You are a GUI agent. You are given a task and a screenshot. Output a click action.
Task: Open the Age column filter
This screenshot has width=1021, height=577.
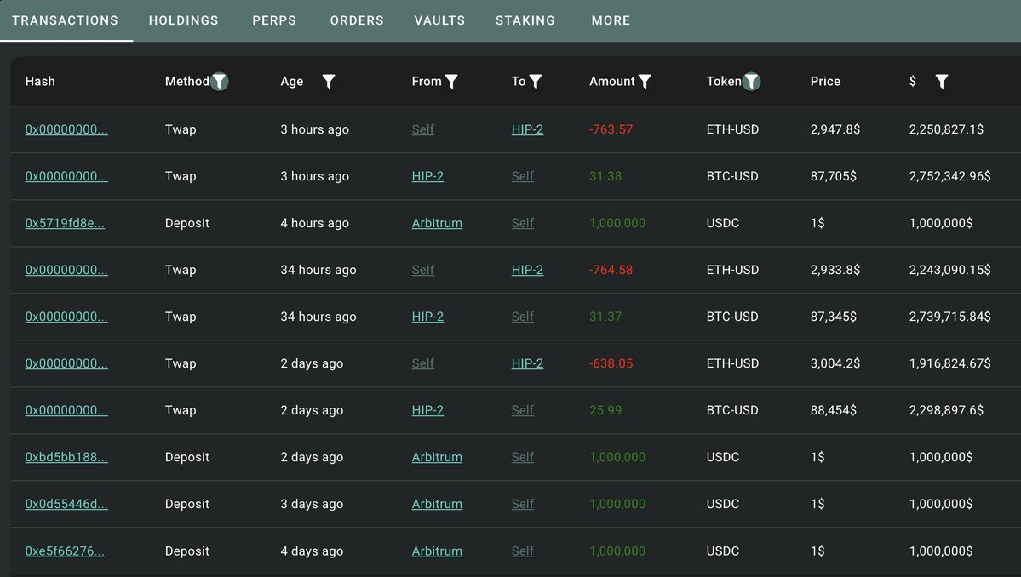click(x=329, y=82)
